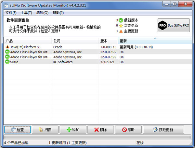Open the 文件(F) menu
This screenshot has height=148, width=195.
[11, 13]
